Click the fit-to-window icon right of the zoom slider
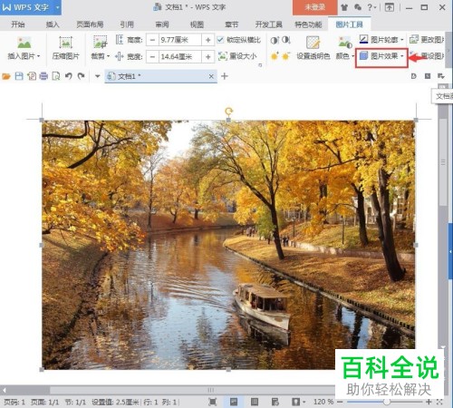Image resolution: width=453 pixels, height=408 pixels. point(439,402)
